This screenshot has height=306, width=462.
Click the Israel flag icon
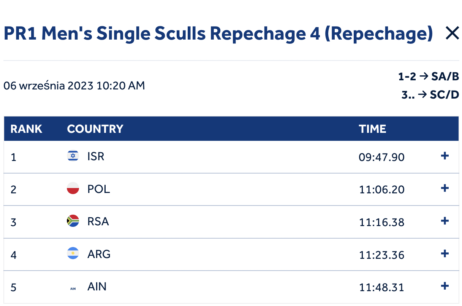pyautogui.click(x=73, y=156)
